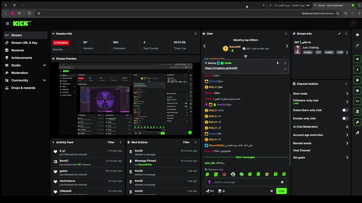Edit stream info with pencil icon
The height and width of the screenshot is (203, 362).
[339, 34]
